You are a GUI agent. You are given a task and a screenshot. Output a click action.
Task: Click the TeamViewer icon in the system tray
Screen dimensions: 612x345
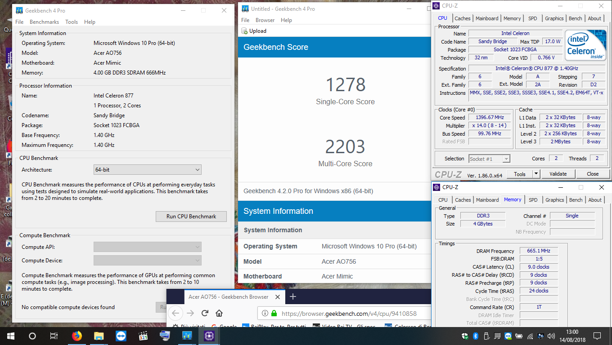click(508, 336)
